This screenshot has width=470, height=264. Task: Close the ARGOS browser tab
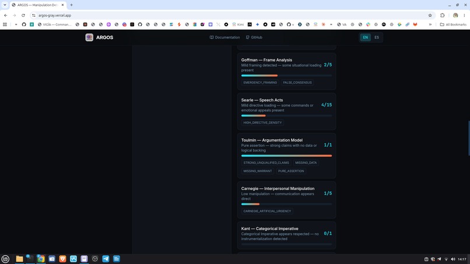pos(62,5)
